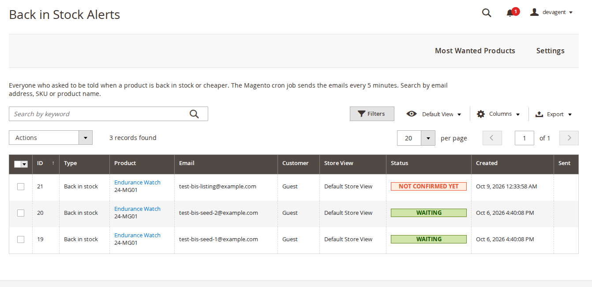
Task: Click the export upload icon
Action: 539,114
